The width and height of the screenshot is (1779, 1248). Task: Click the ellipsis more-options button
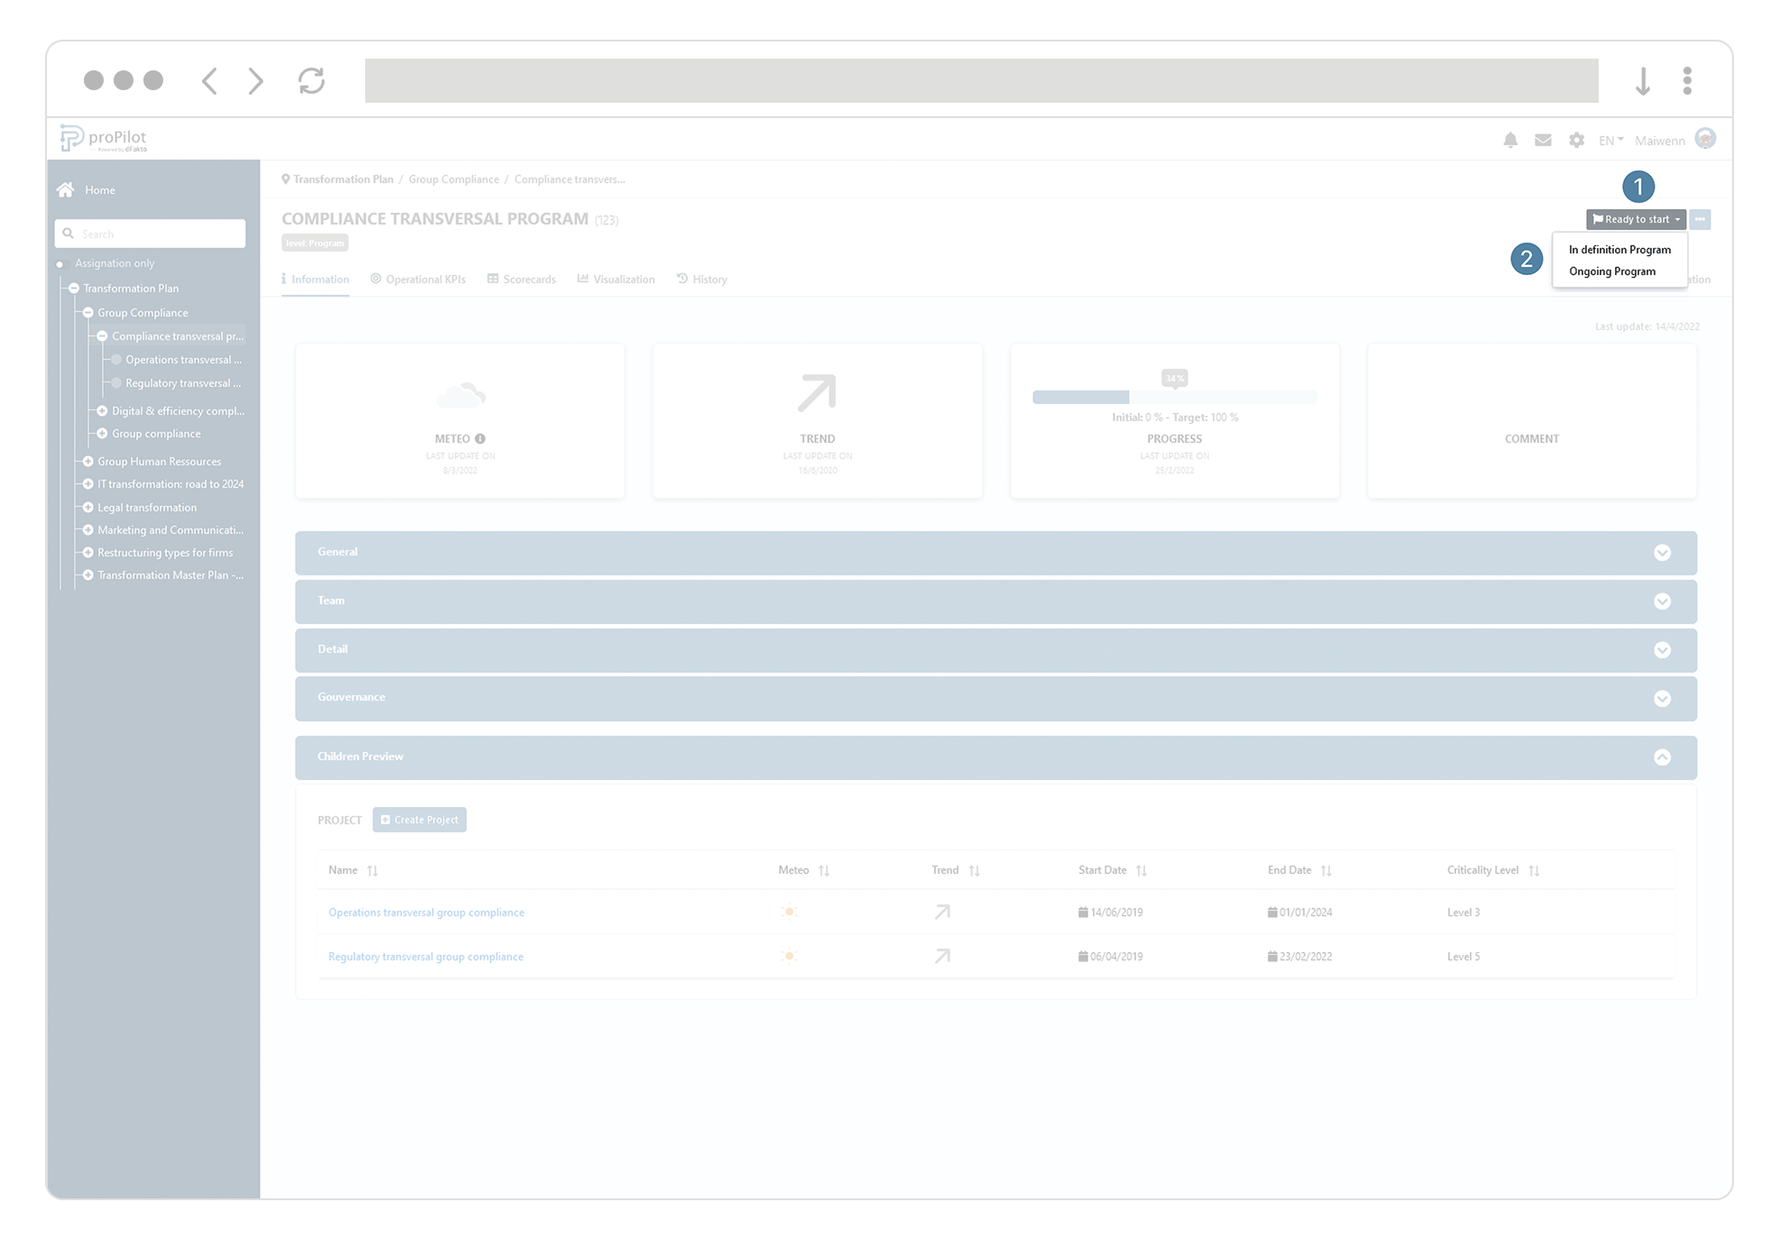pos(1700,219)
